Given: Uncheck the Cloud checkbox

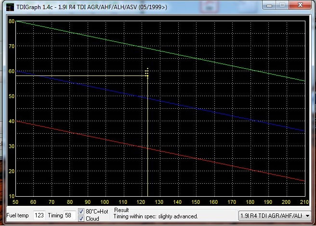Looking at the screenshot, I should [x=81, y=219].
